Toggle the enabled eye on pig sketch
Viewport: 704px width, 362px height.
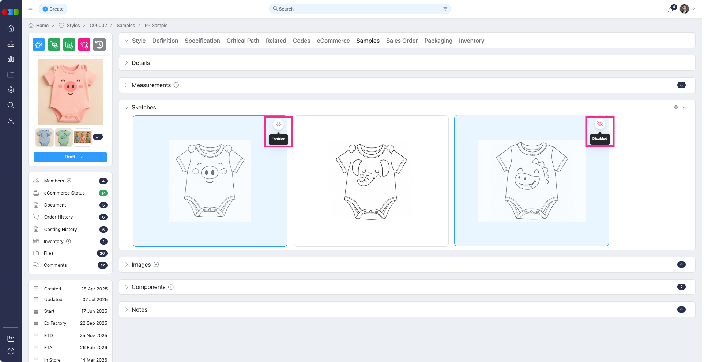pos(278,124)
